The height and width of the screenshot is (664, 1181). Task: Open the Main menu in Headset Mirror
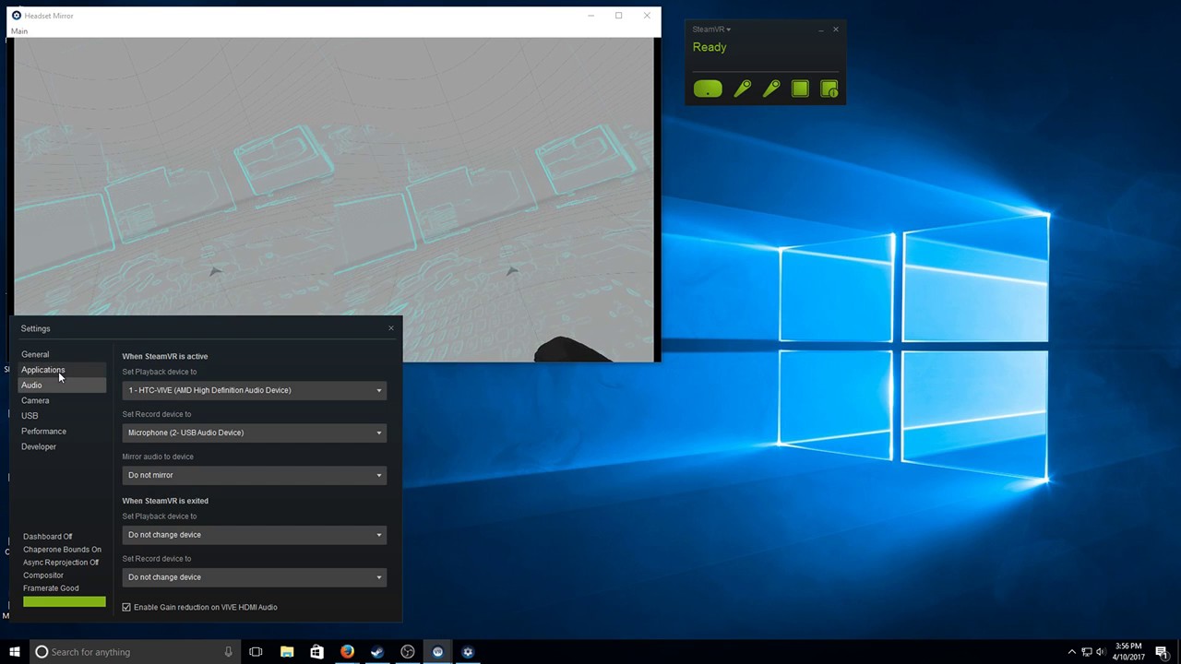click(18, 31)
